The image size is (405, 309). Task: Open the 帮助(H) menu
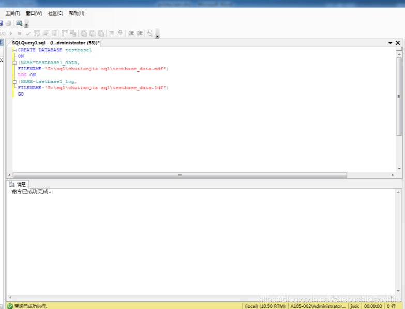click(77, 13)
